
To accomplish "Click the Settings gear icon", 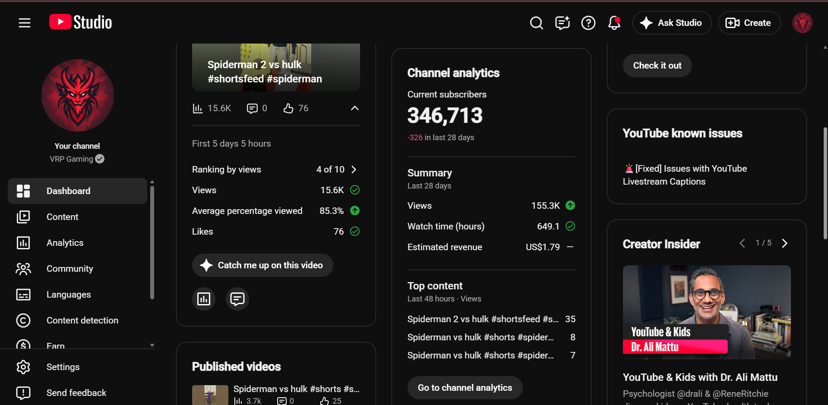I will 23,367.
